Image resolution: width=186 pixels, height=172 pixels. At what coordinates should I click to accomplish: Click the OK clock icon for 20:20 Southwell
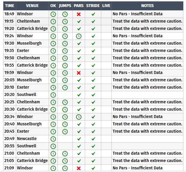(53, 95)
